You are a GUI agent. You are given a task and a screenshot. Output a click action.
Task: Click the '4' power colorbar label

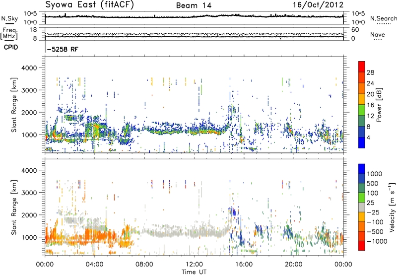click(x=369, y=137)
